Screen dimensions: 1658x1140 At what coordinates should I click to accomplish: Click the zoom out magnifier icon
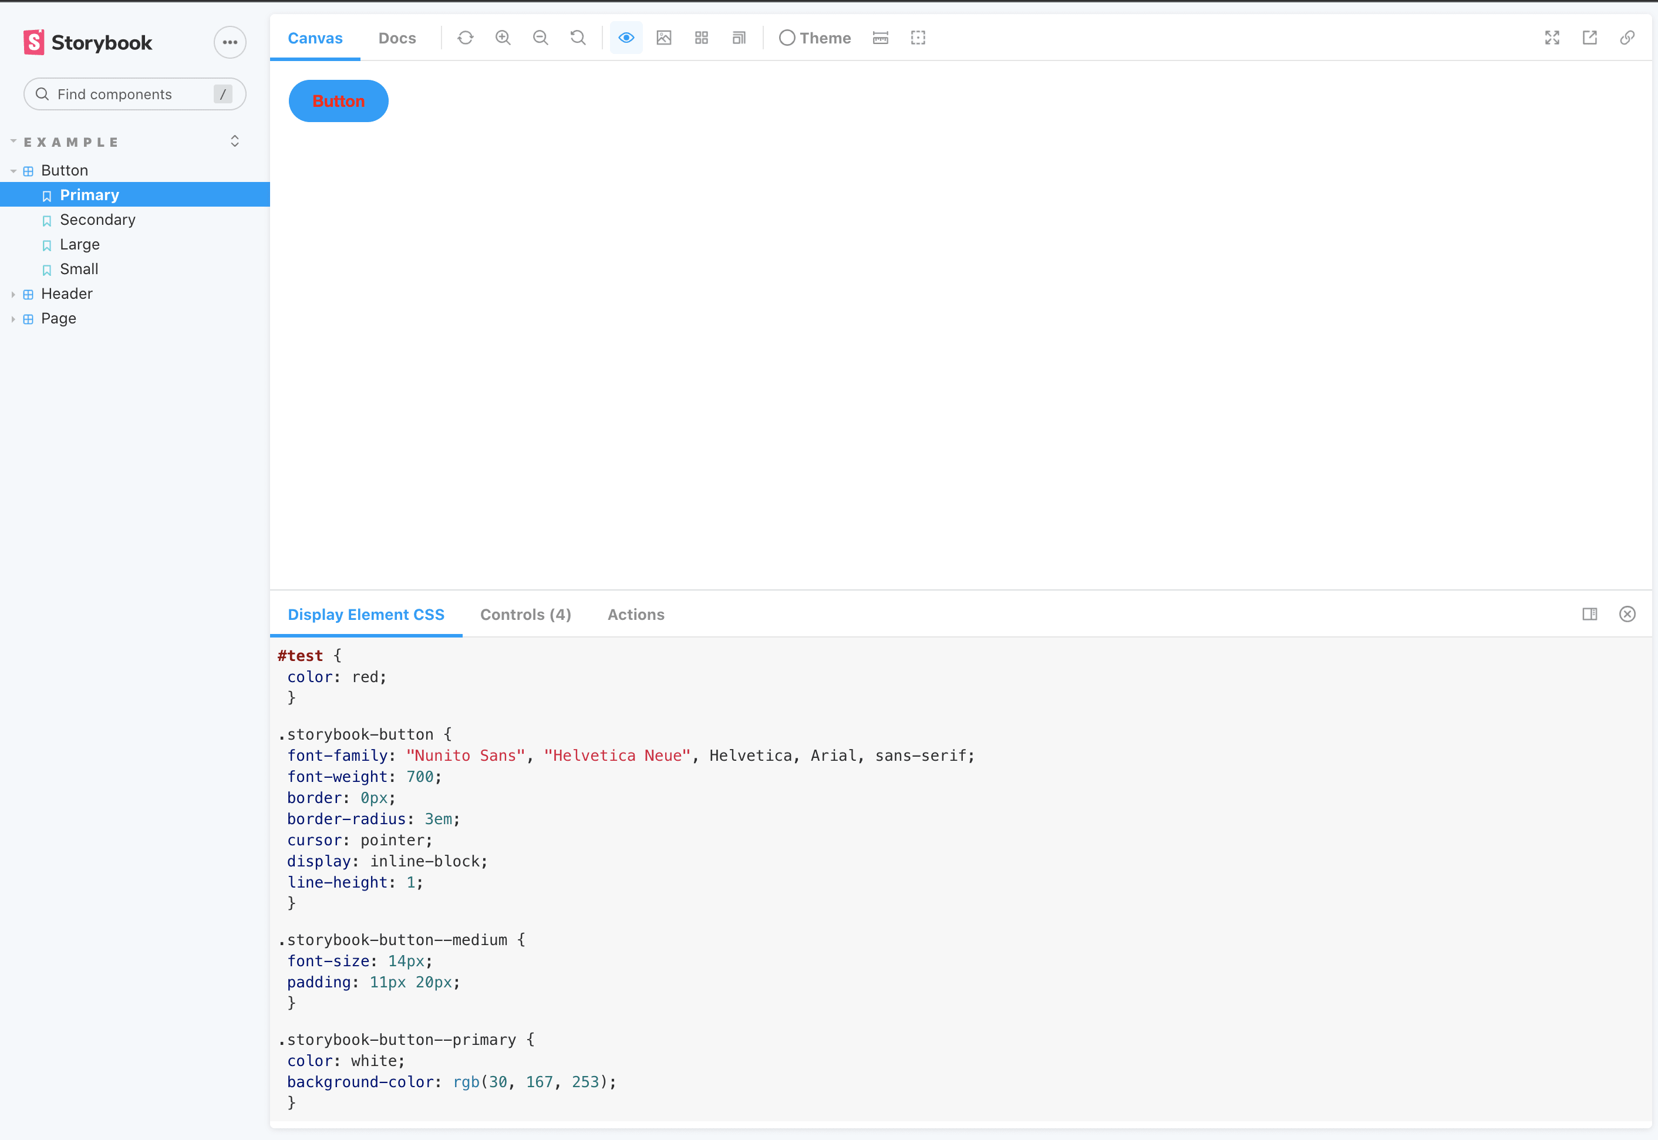point(540,38)
